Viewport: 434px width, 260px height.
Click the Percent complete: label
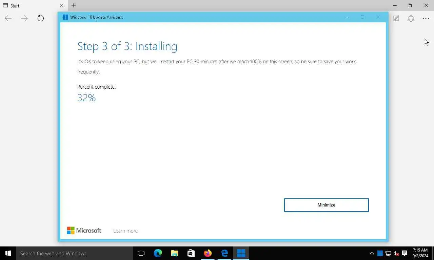(x=97, y=87)
